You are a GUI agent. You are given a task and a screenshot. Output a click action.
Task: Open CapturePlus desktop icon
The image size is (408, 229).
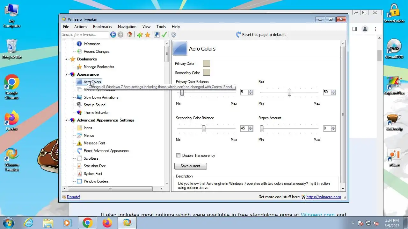pyautogui.click(x=394, y=85)
